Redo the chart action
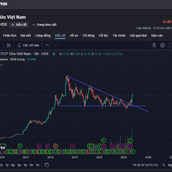This screenshot has width=172, height=172. point(56,45)
